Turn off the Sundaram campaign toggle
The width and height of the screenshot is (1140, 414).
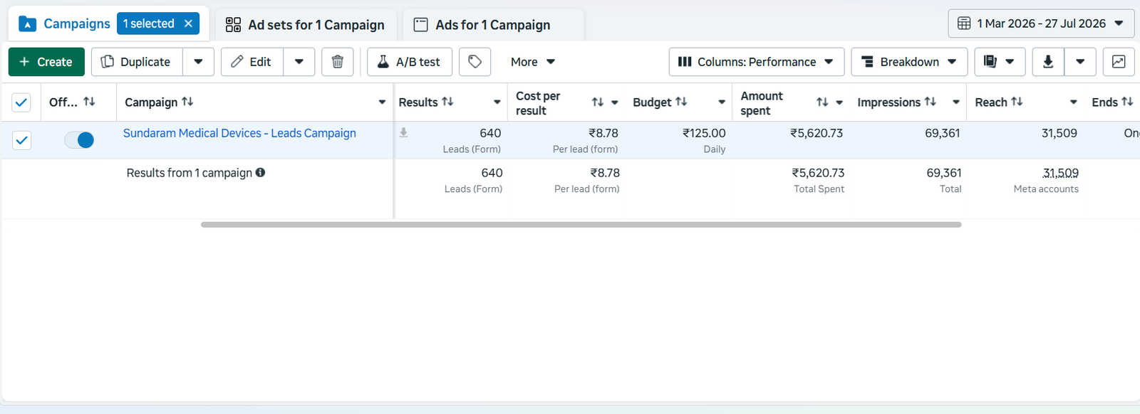tap(79, 140)
